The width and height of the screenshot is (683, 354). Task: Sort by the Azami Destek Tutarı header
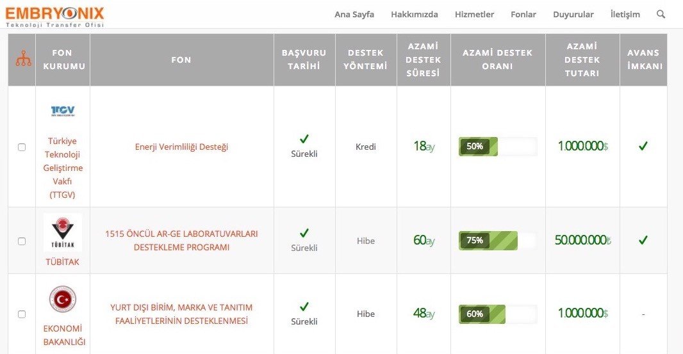(x=582, y=60)
